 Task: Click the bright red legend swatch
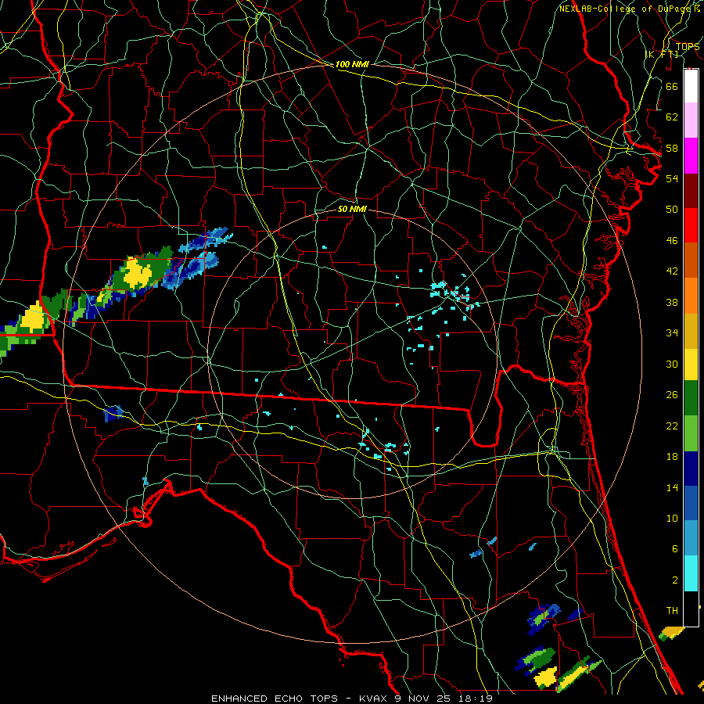691,225
